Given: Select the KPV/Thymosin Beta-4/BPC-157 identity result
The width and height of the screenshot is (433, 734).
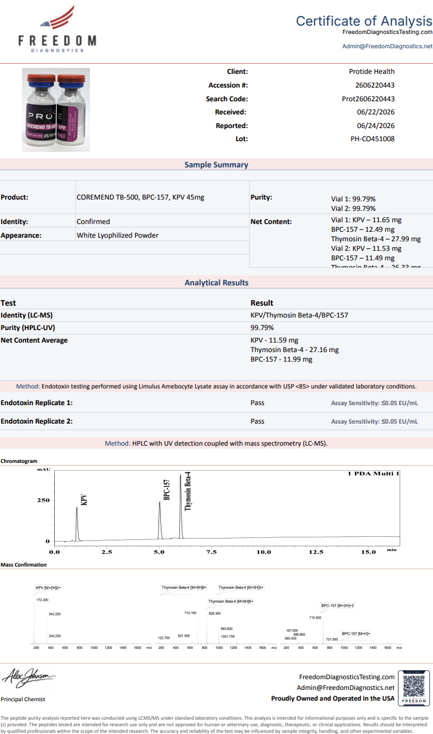Looking at the screenshot, I should point(299,315).
